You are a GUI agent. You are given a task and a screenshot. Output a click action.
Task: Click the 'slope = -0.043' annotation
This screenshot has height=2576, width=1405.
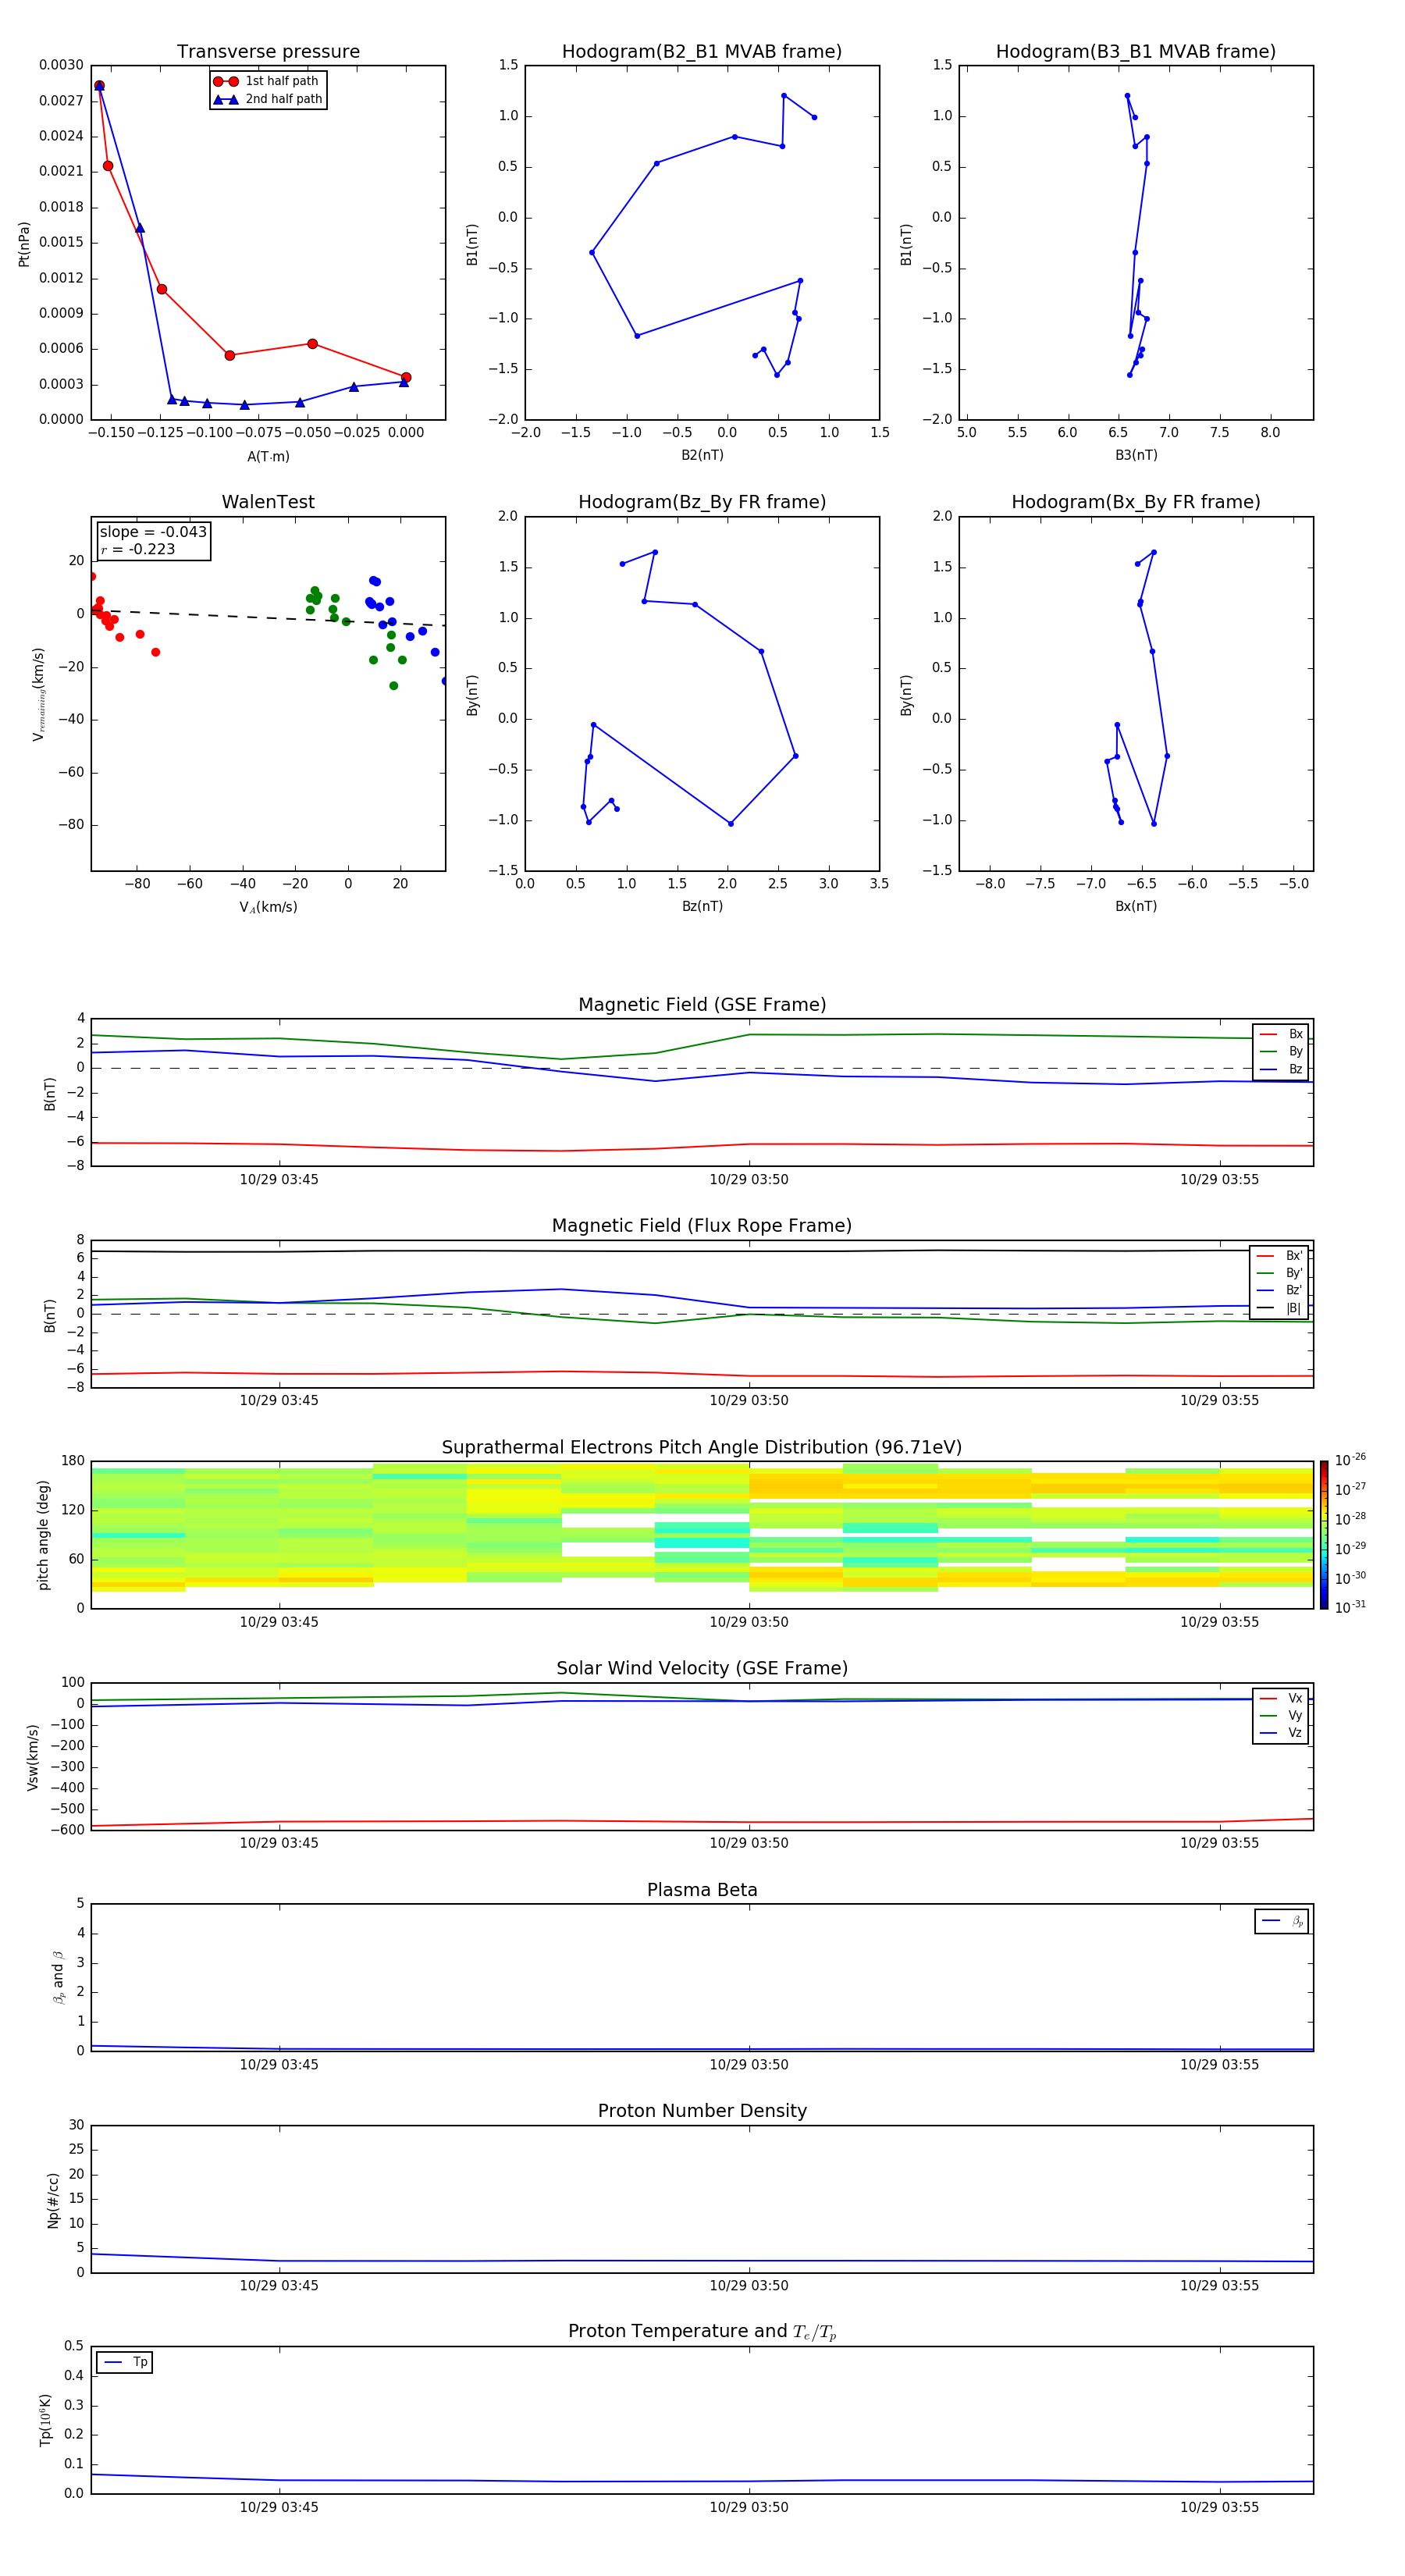pyautogui.click(x=153, y=532)
